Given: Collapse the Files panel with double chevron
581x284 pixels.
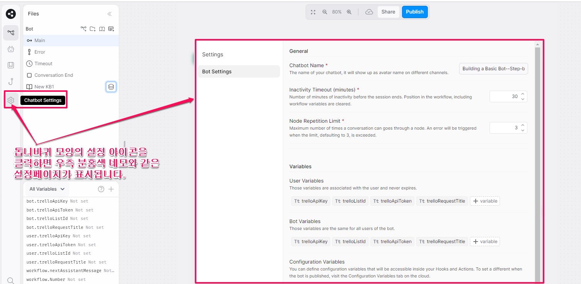Looking at the screenshot, I should [x=110, y=14].
